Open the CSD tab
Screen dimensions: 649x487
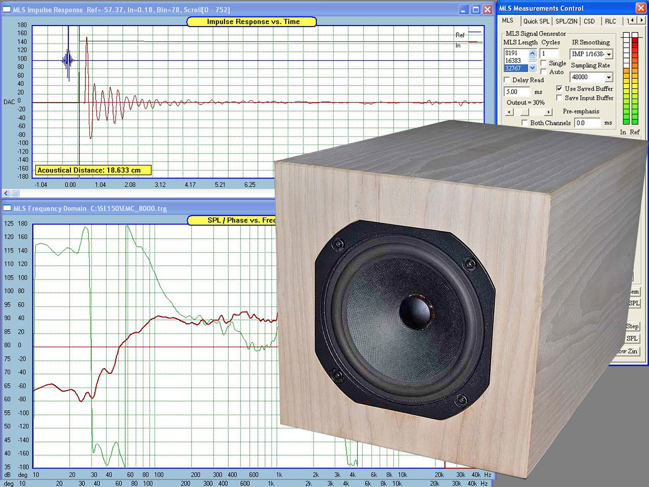589,21
